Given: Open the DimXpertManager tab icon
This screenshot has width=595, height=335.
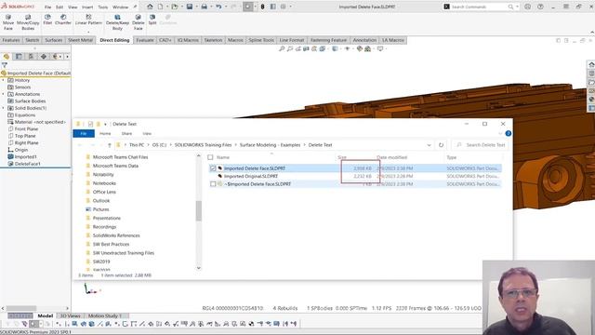Looking at the screenshot, I should [x=44, y=56].
